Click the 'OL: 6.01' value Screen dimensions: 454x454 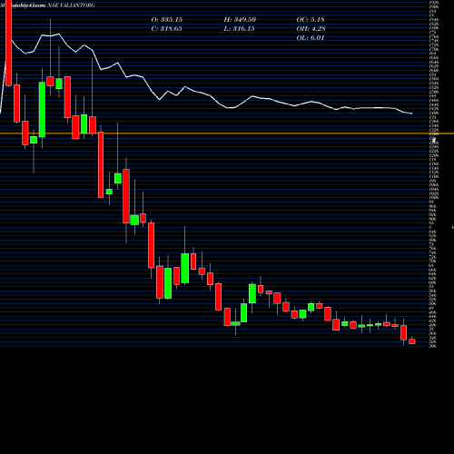click(311, 38)
